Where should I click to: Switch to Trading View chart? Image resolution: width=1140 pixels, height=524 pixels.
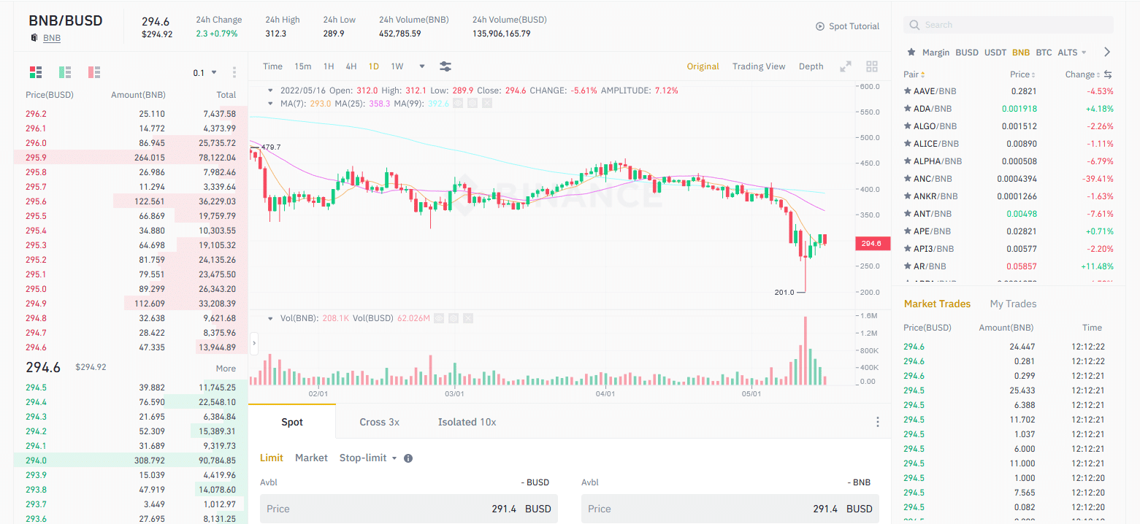[x=759, y=66]
